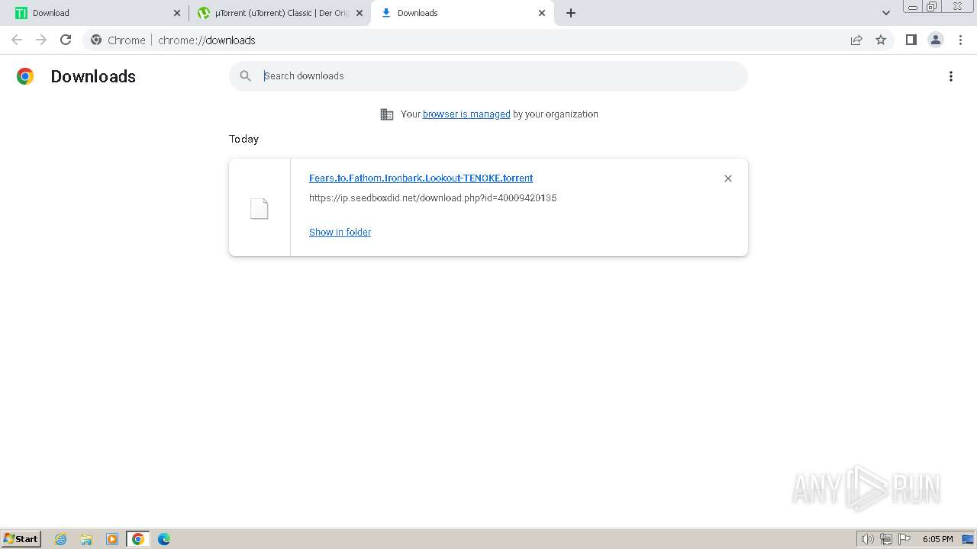
Task: Open the Chrome profile avatar menu
Action: tap(935, 40)
